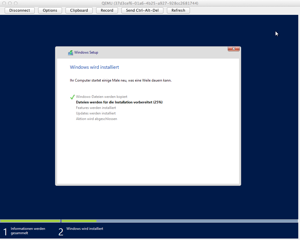This screenshot has width=300, height=240.
Task: Click the macOS red close window button
Action: coord(4,3)
